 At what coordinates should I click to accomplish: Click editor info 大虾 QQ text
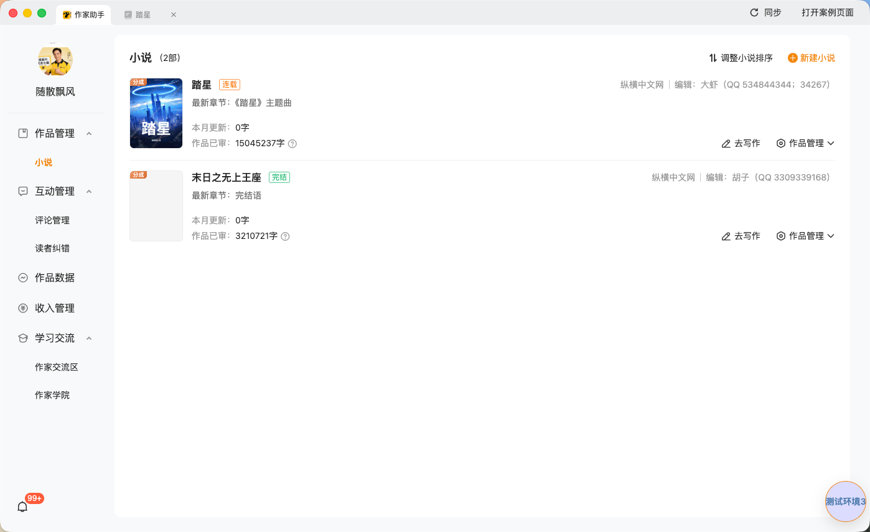(x=753, y=85)
